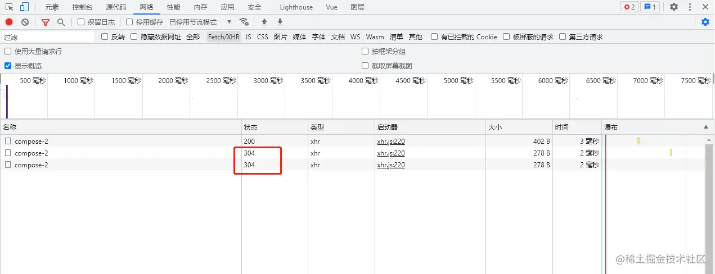The image size is (715, 274).
Task: Switch to the 性能 tab
Action: coord(174,7)
